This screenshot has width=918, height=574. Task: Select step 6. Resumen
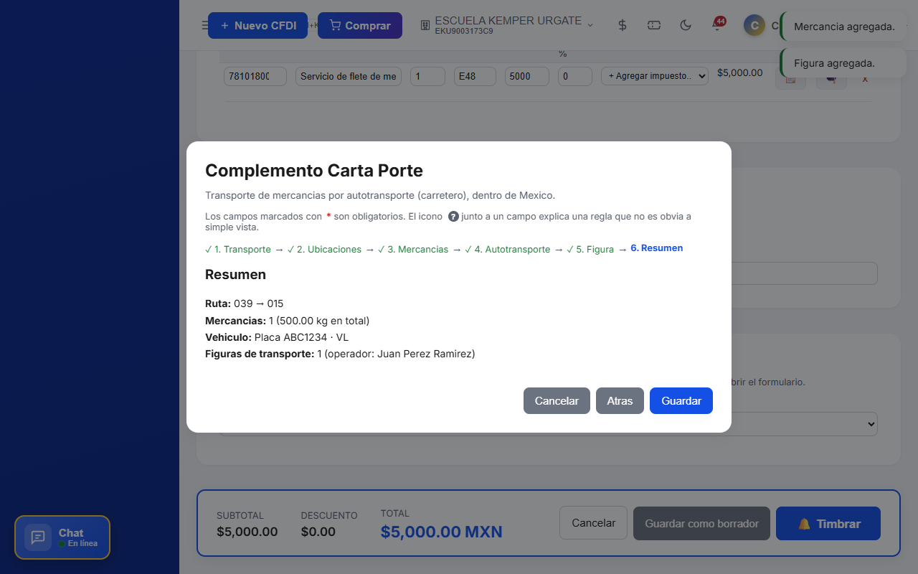click(x=657, y=248)
